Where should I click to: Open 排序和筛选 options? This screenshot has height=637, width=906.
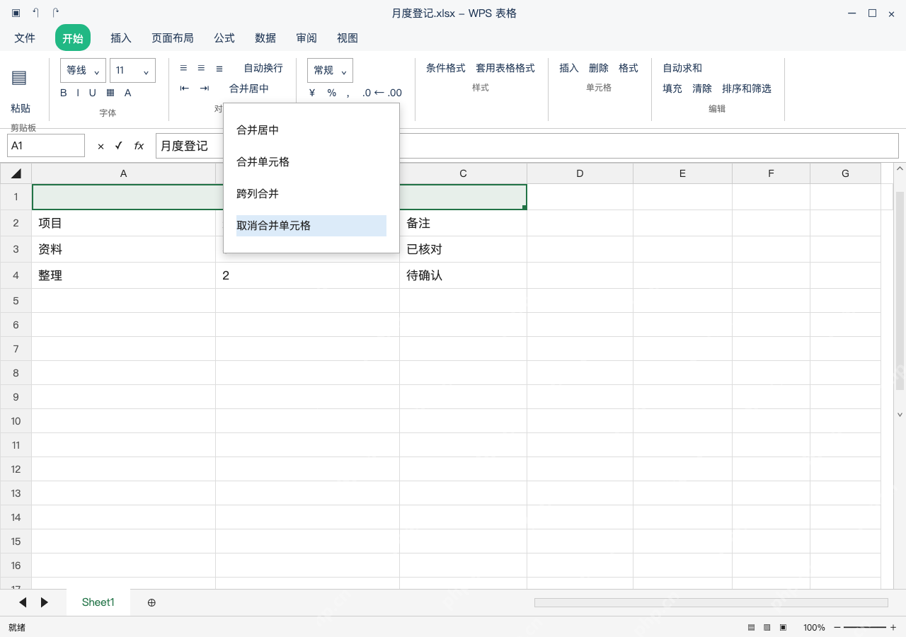tap(747, 88)
